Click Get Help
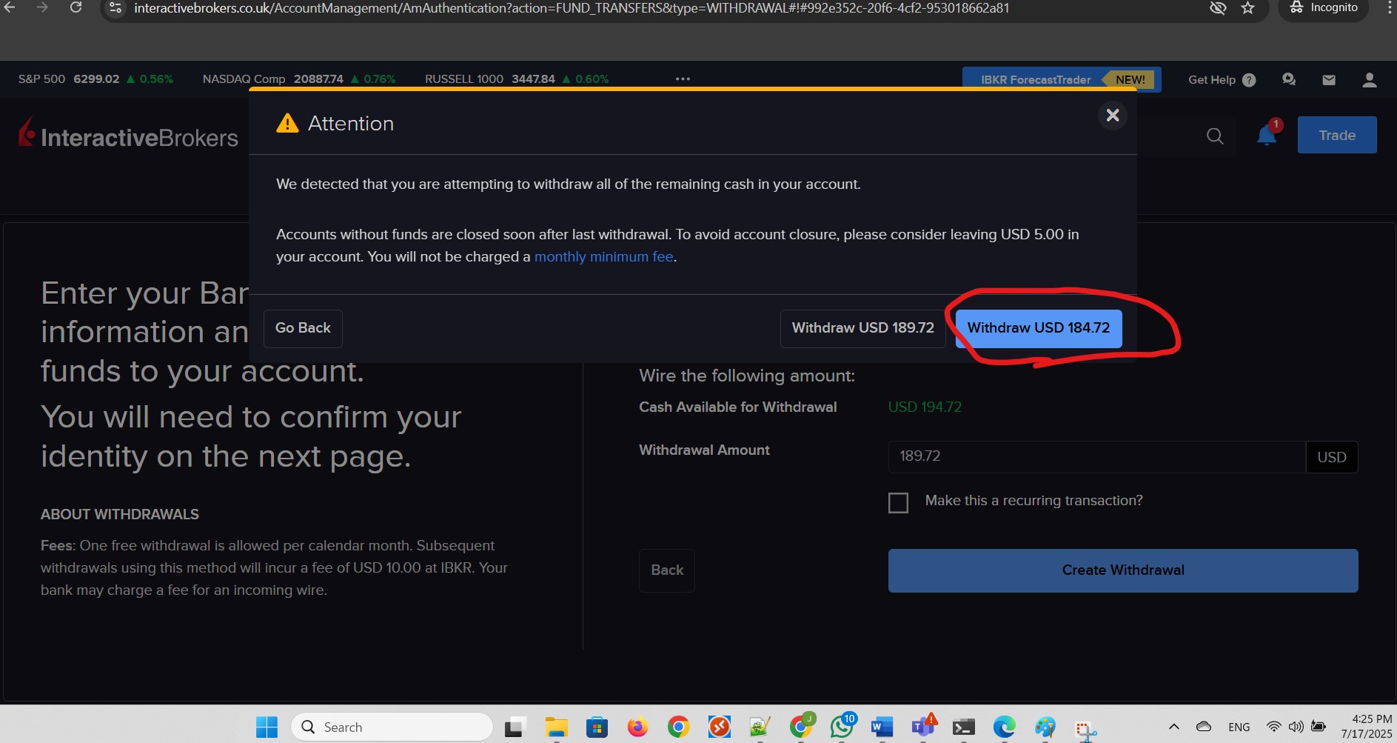 point(1222,80)
